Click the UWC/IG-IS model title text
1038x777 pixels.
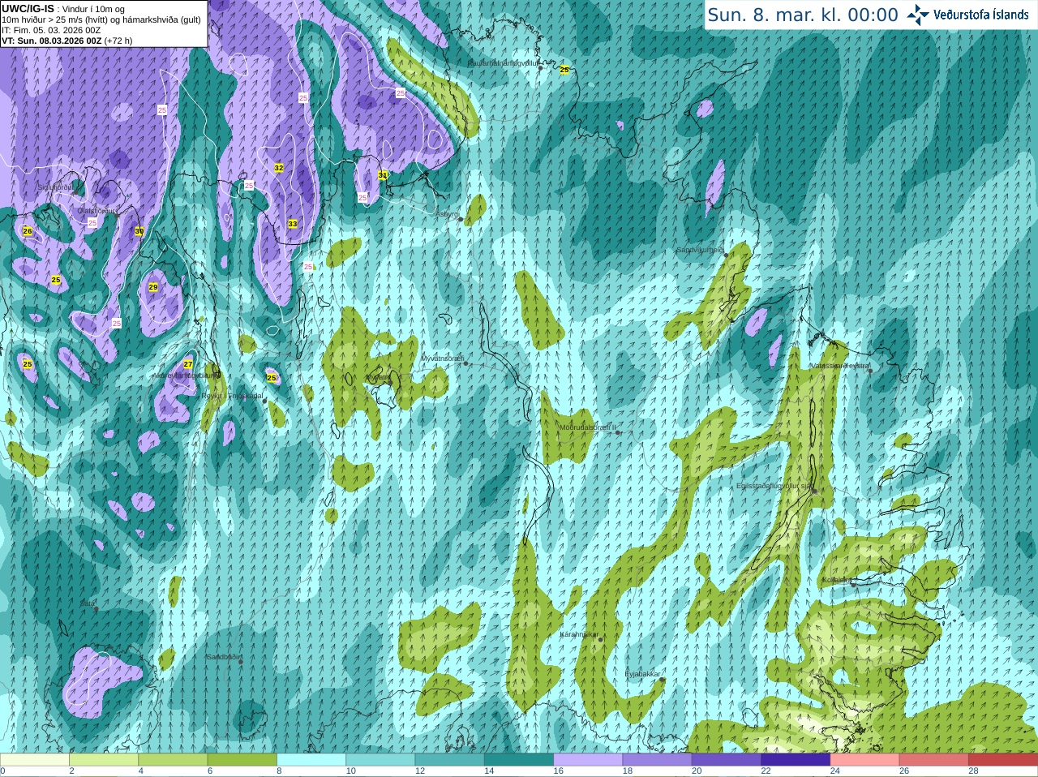pos(28,8)
